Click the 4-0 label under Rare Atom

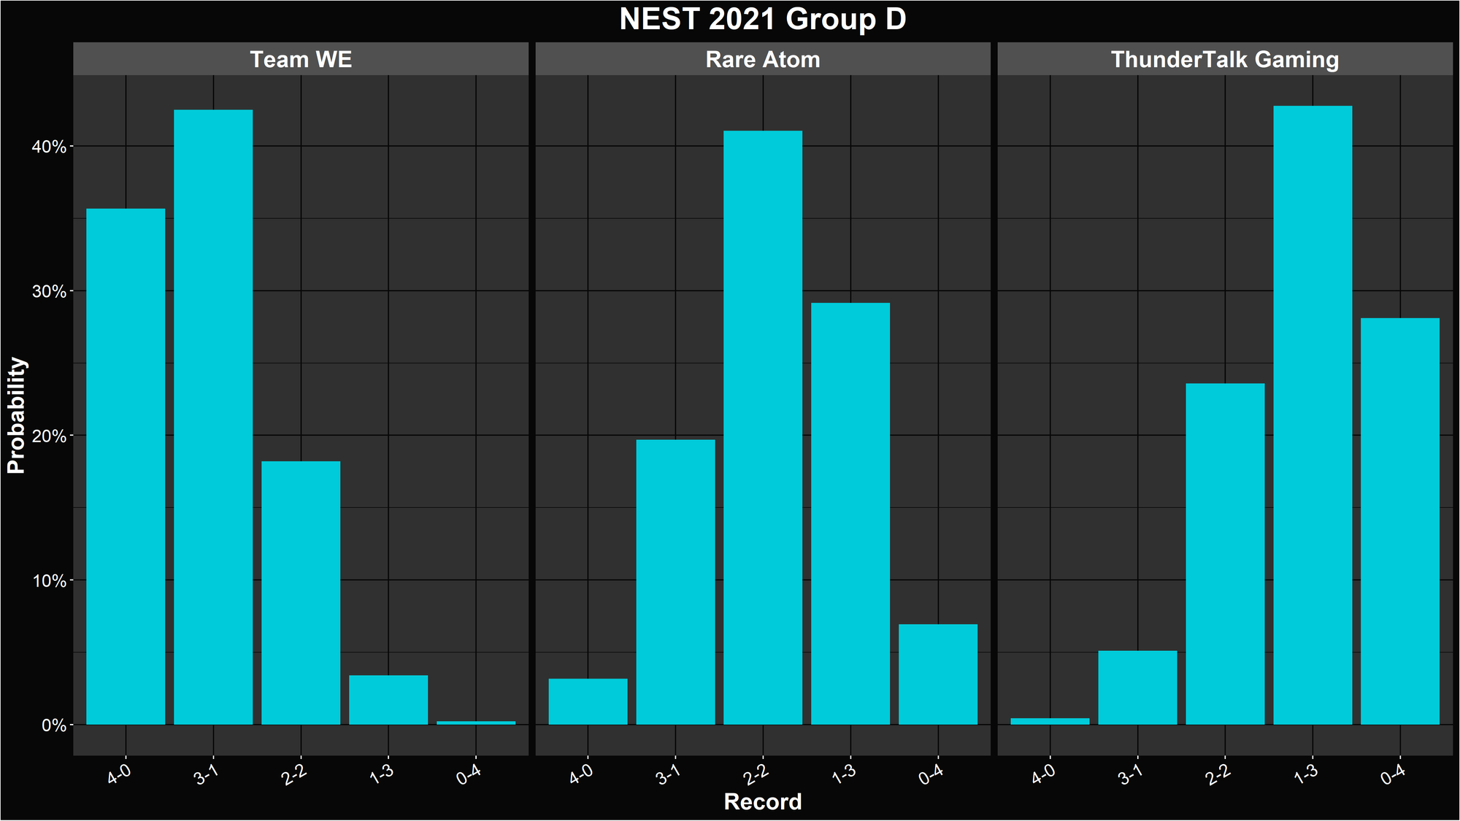click(x=582, y=775)
